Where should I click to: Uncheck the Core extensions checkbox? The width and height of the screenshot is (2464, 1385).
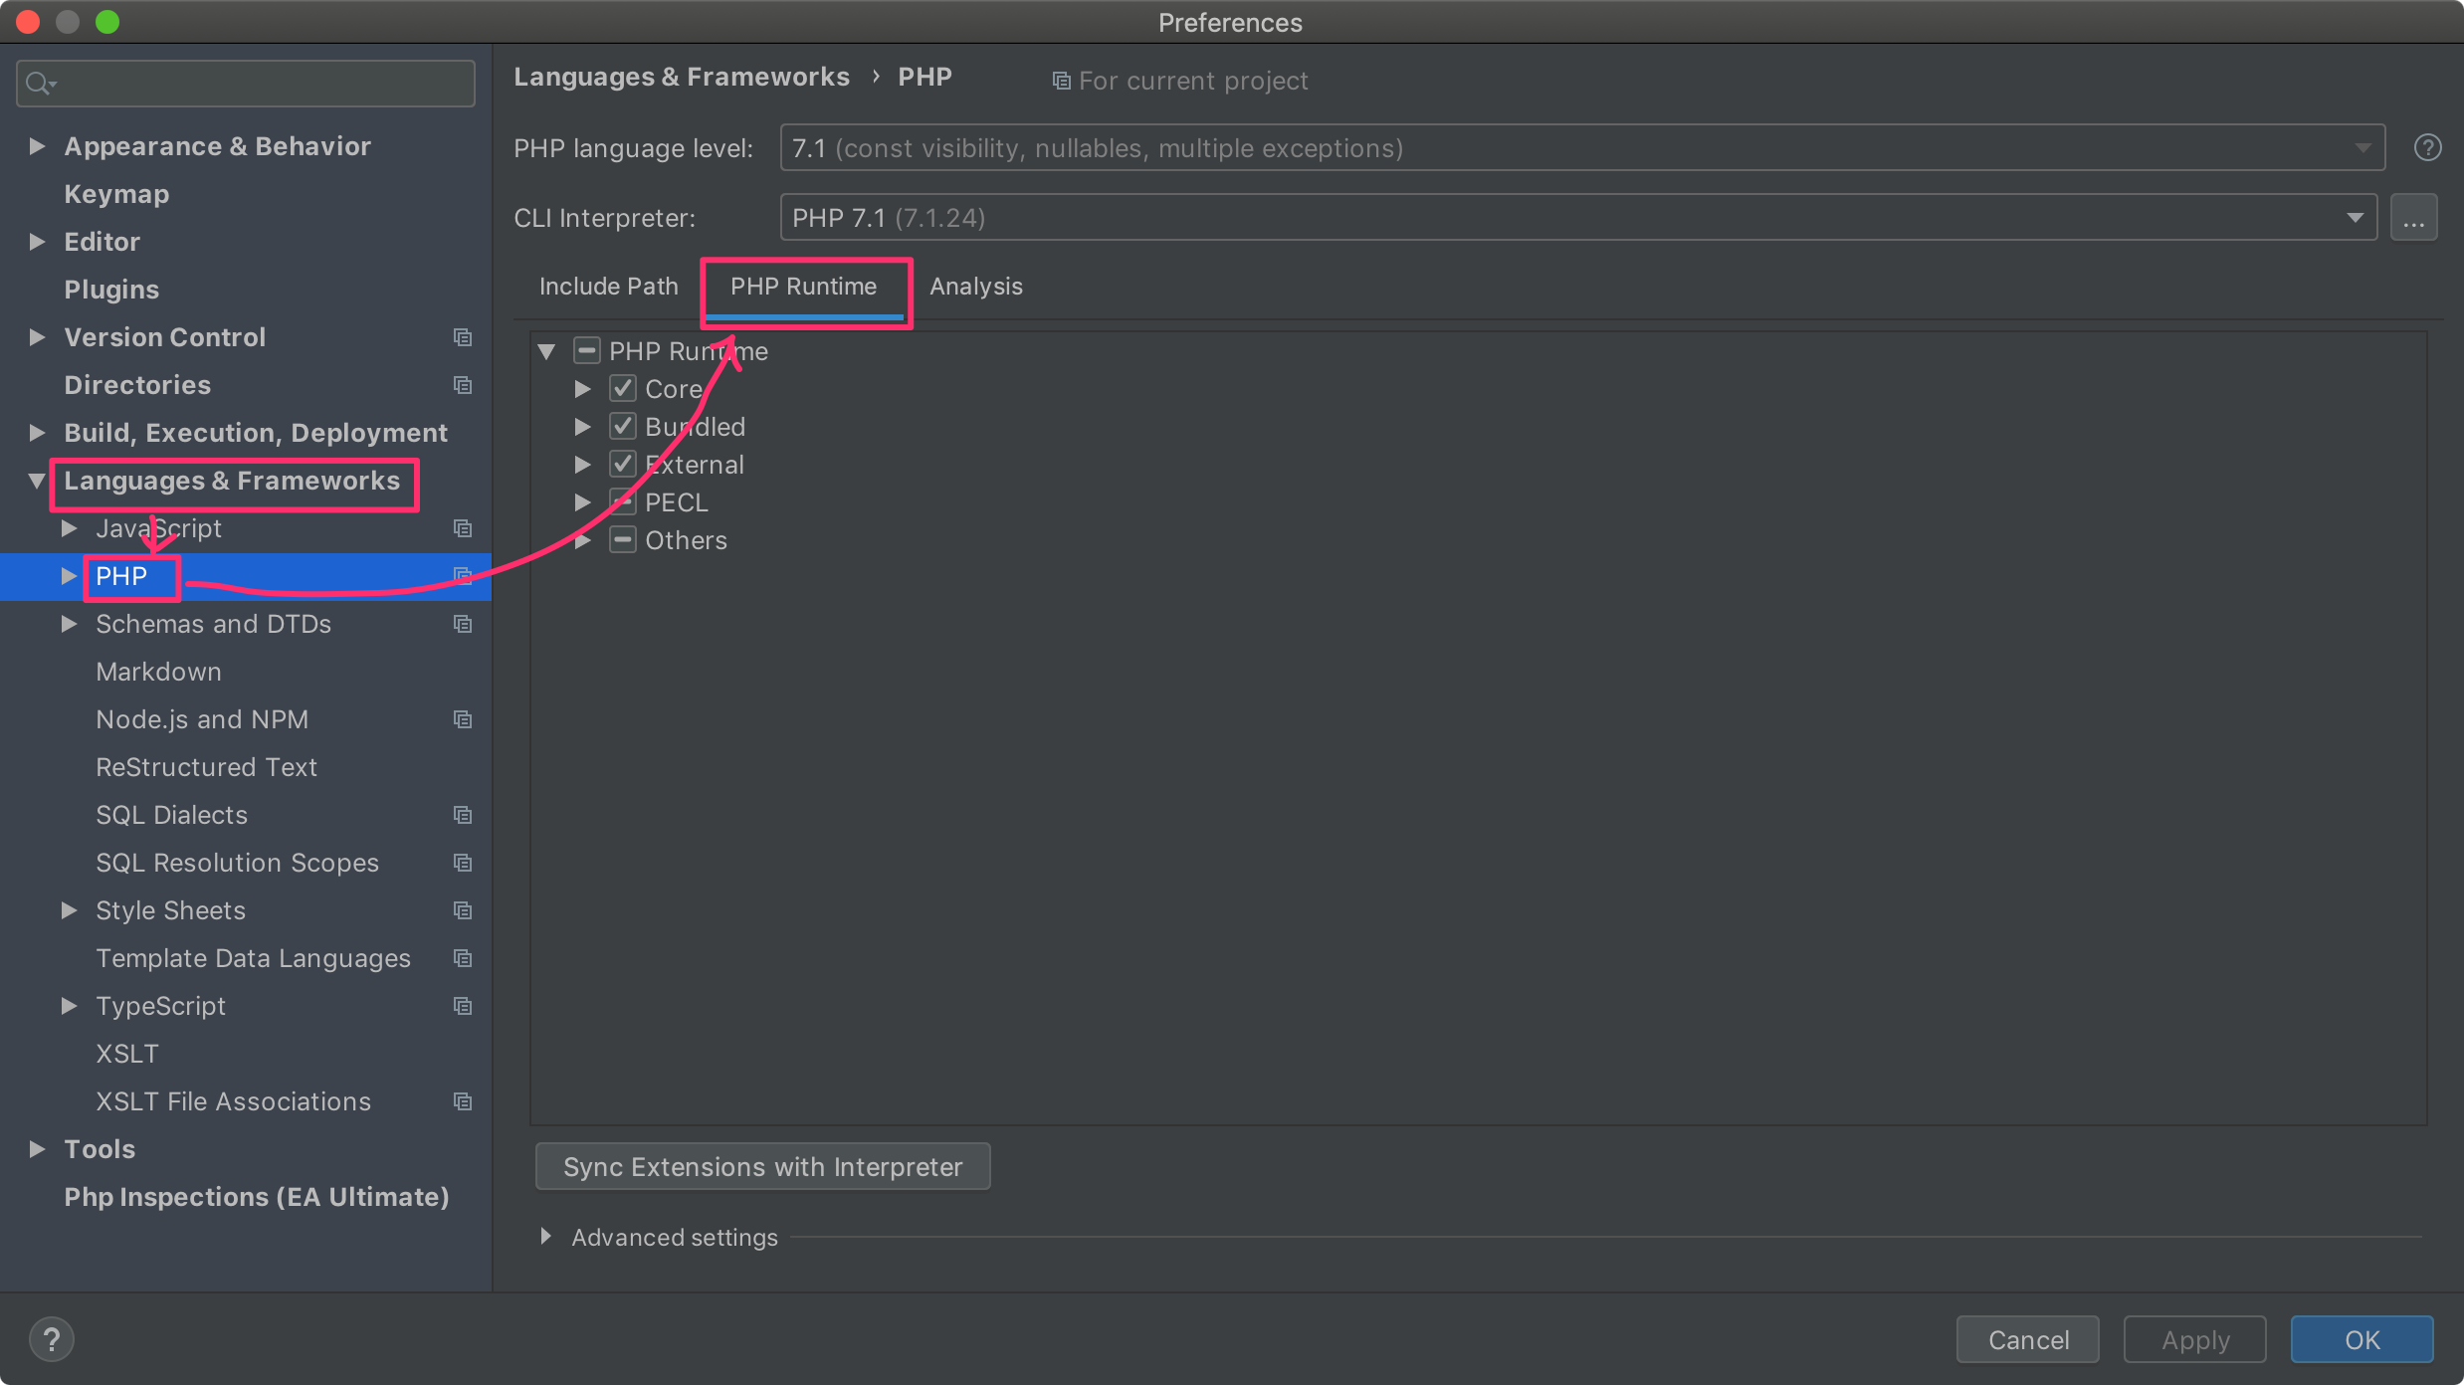623,389
